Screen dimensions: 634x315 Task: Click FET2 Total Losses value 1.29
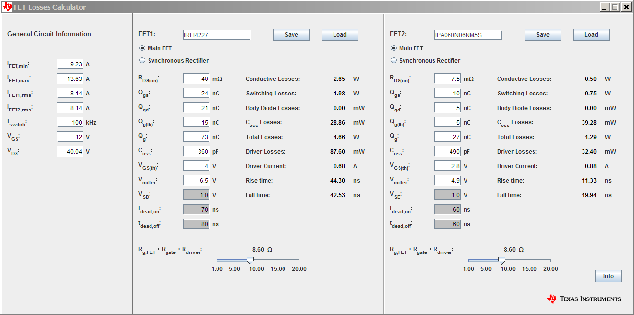(x=591, y=137)
